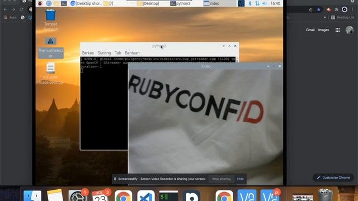The image size is (358, 201).
Task: Reload the Chrome page
Action: (21, 9)
